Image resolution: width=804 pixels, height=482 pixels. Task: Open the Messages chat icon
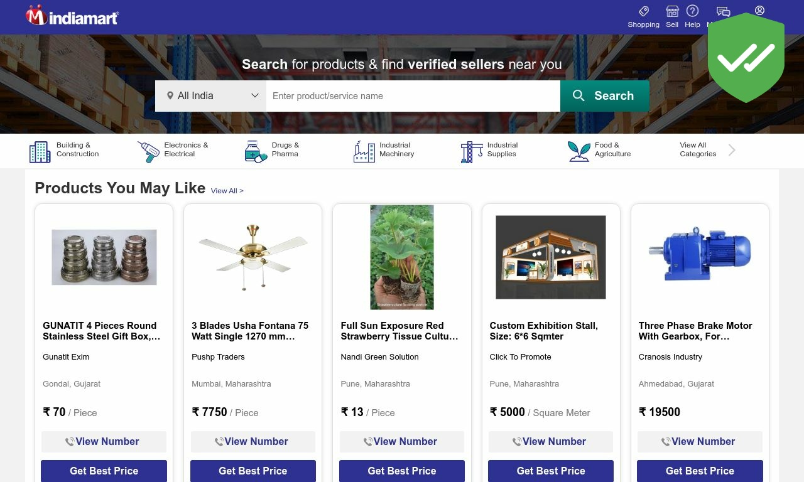tap(723, 11)
